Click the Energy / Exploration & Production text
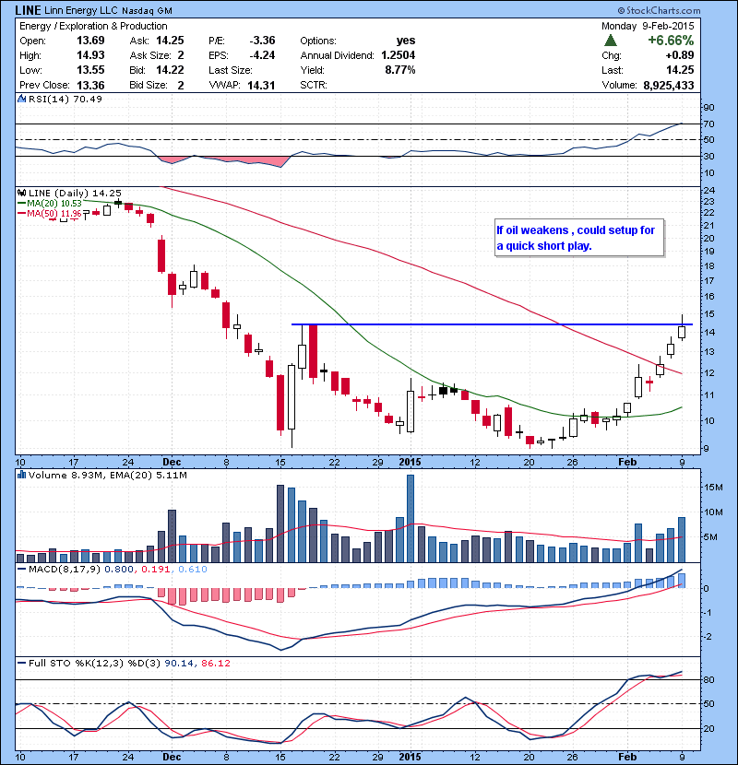738x765 pixels. (x=93, y=26)
